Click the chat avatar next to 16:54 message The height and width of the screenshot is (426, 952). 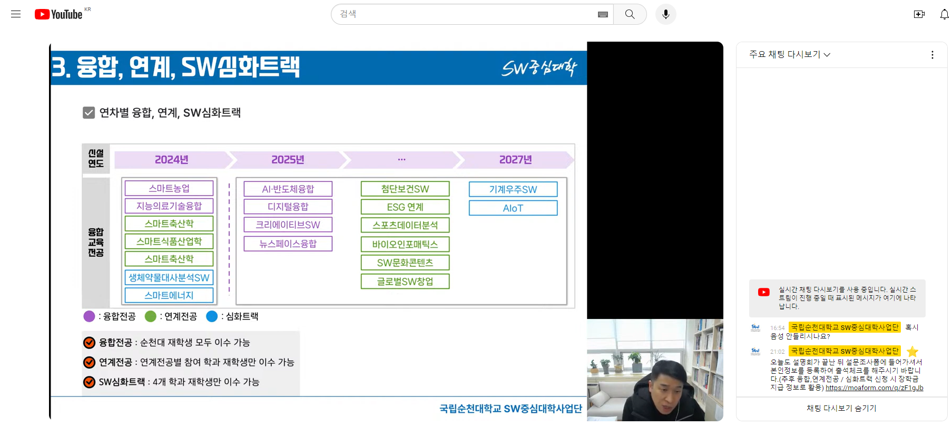[x=755, y=327]
